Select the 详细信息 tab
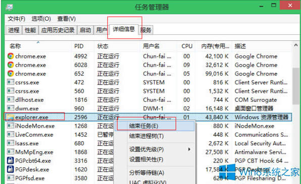Image resolution: width=301 pixels, height=184 pixels. (x=124, y=29)
